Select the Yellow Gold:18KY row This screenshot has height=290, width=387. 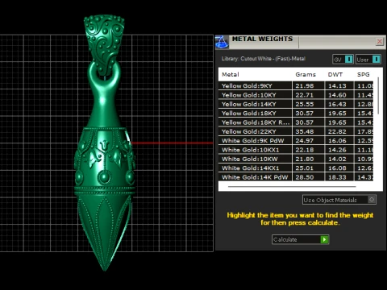pos(296,113)
